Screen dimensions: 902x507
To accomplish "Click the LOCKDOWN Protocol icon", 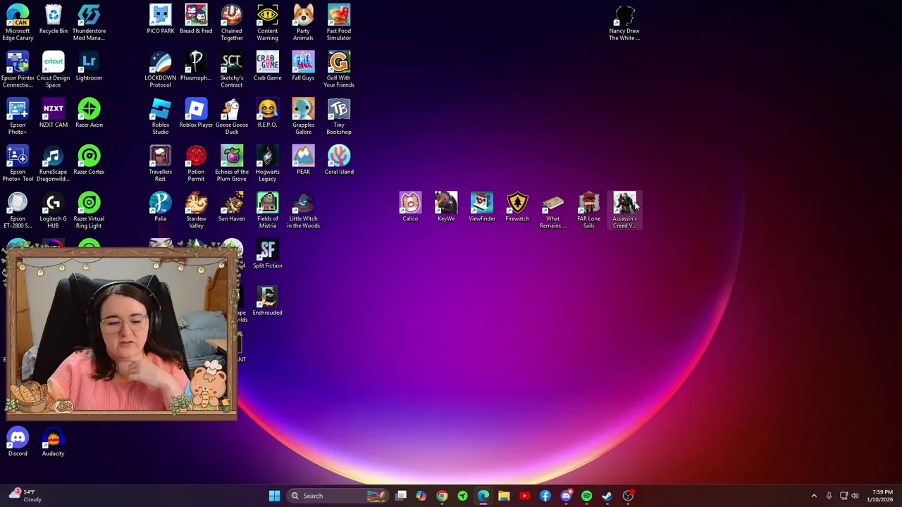I will click(x=161, y=70).
